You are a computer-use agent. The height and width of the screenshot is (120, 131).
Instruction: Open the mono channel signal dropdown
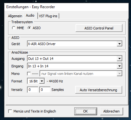tap(81, 74)
